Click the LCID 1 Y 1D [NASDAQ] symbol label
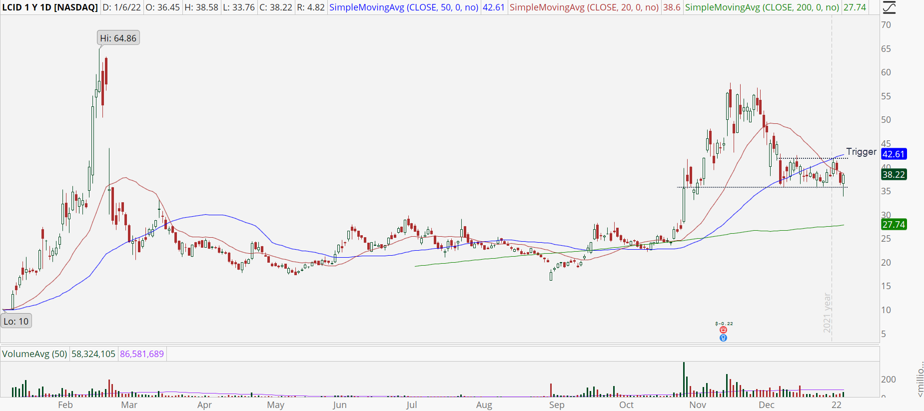Viewport: 924px width, 411px height. pos(50,7)
